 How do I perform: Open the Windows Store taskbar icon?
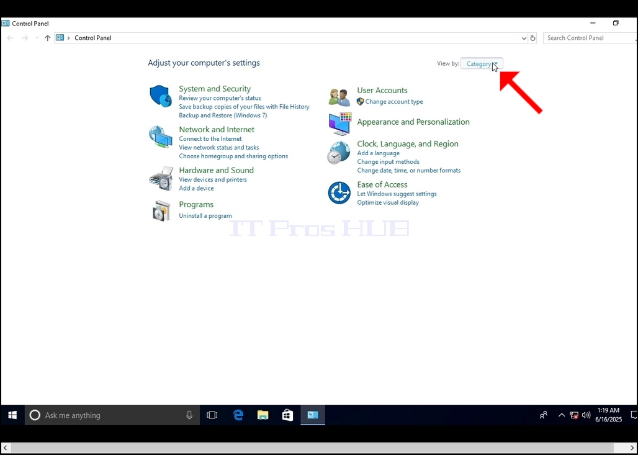[288, 415]
